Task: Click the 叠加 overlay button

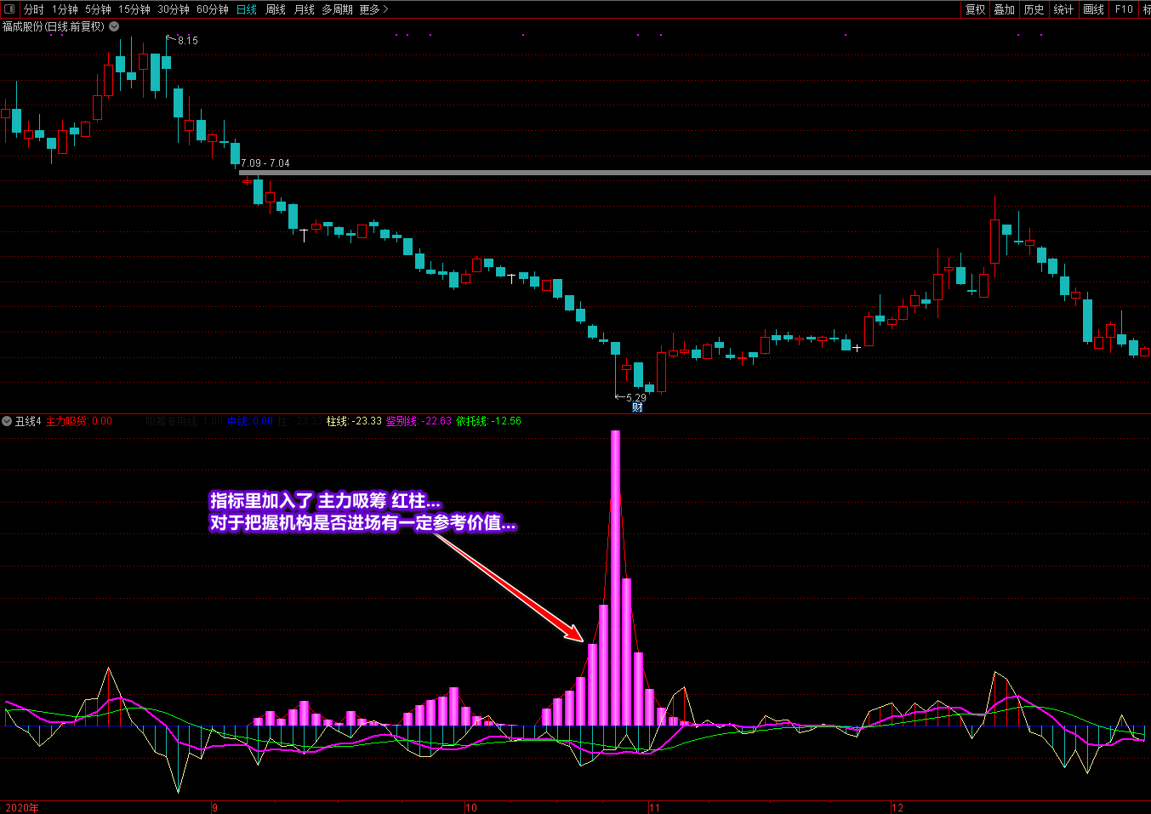Action: 1005,9
